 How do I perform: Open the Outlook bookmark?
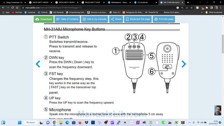tap(42, 13)
